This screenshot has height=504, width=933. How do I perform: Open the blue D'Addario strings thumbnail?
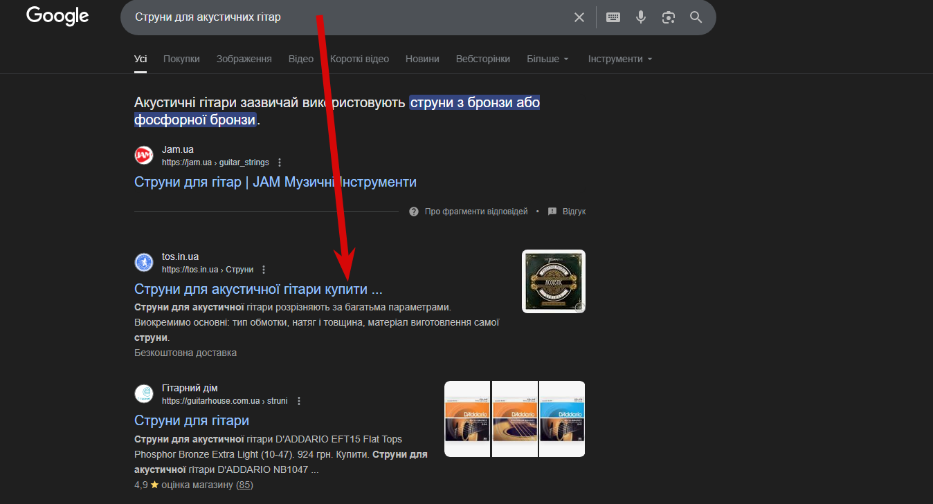point(562,419)
